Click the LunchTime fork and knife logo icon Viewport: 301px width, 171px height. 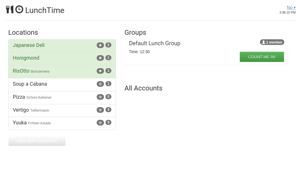click(10, 9)
